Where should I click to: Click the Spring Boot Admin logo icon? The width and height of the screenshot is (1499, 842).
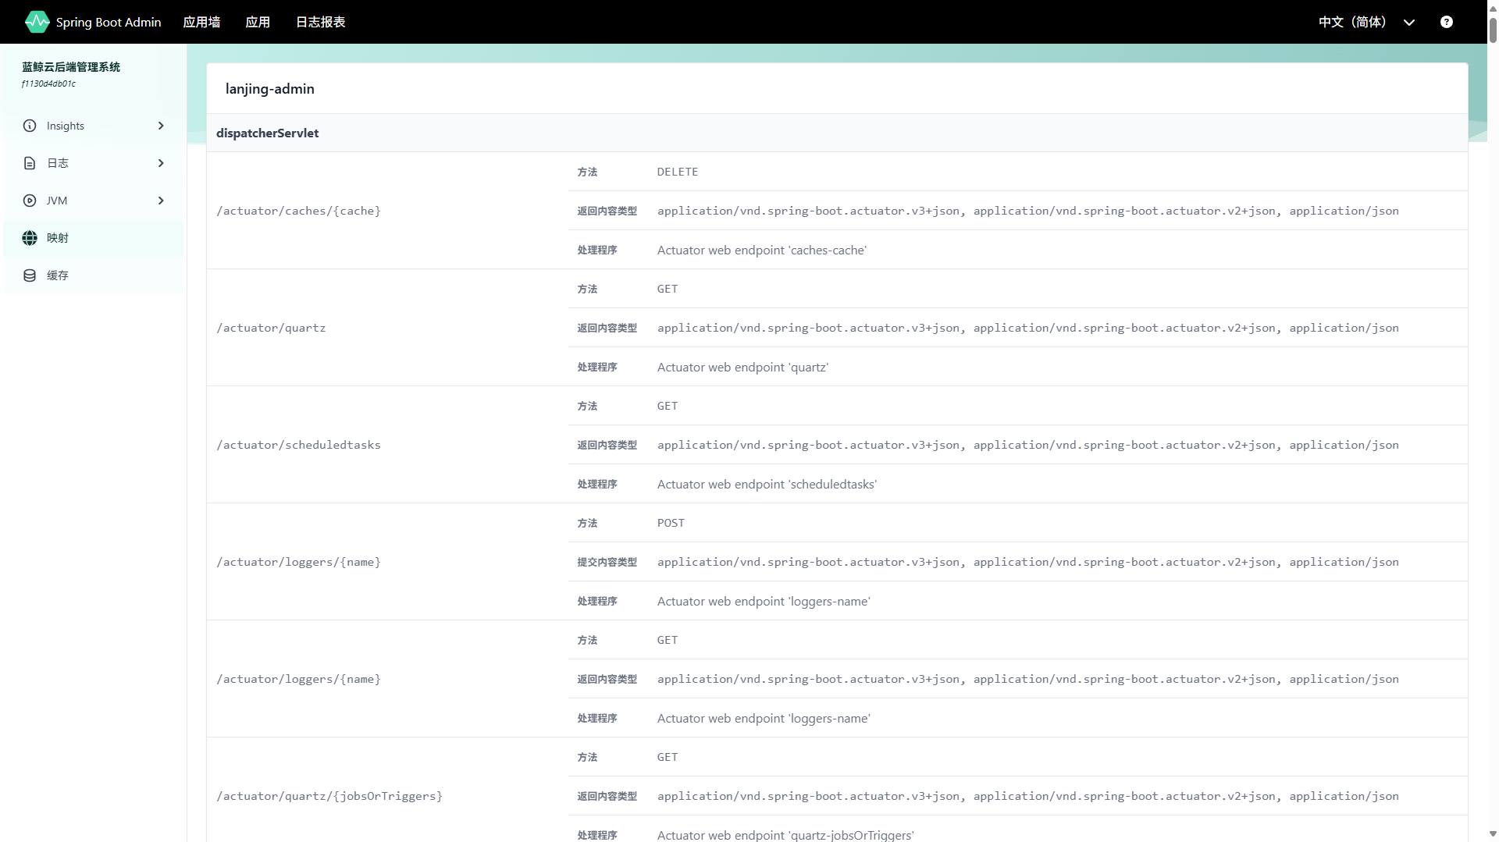pos(37,22)
